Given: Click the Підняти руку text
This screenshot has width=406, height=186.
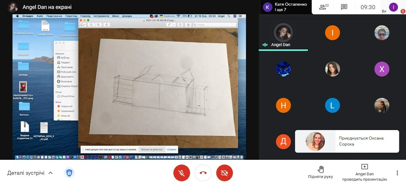Looking at the screenshot, I should 321,177.
